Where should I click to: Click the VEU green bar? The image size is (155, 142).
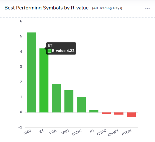coord(69,101)
